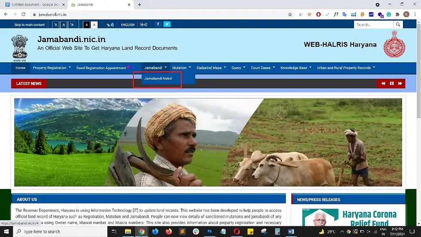Image resolution: width=421 pixels, height=237 pixels.
Task: Open the Chrome three-dot menu
Action: 415,15
